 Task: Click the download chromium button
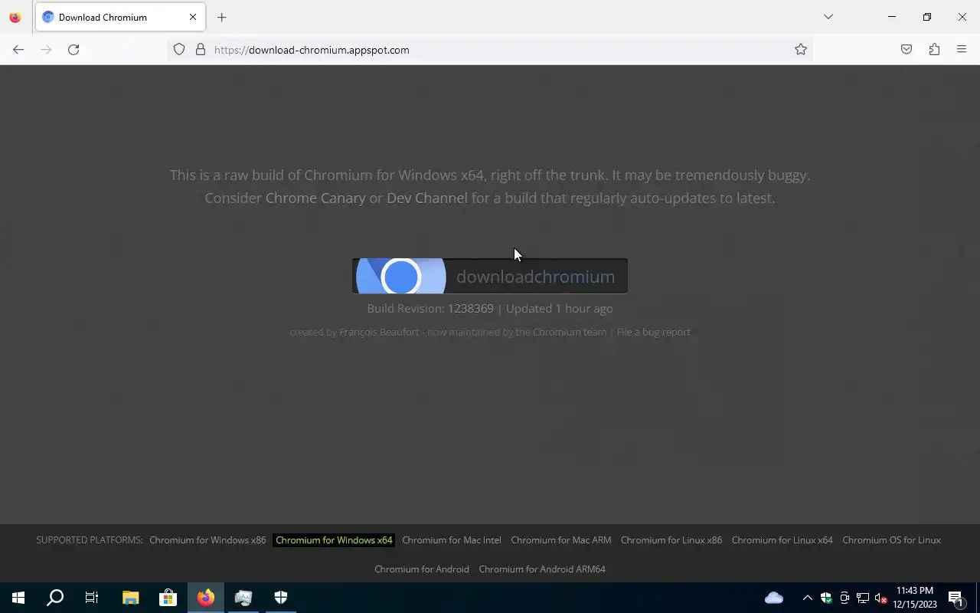point(490,276)
